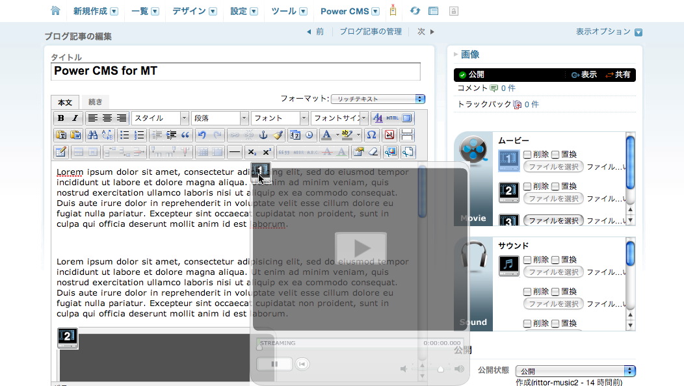Insert a special character with Omega icon
Image resolution: width=684 pixels, height=386 pixels.
[371, 135]
